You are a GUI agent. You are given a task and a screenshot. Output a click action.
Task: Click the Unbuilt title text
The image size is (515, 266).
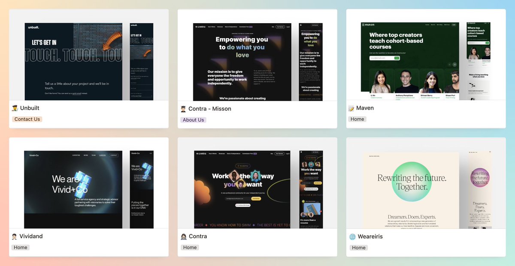coord(30,108)
